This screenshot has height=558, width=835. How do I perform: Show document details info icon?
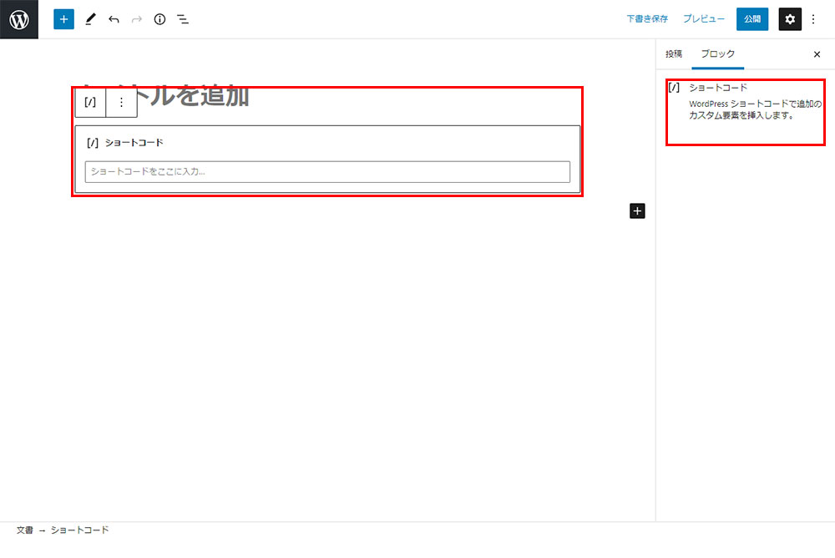pos(159,19)
